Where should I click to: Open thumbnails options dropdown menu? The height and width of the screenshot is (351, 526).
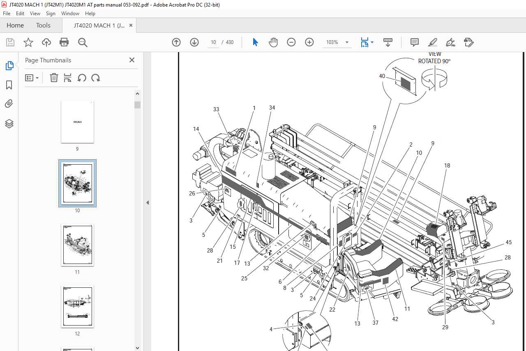pyautogui.click(x=32, y=78)
